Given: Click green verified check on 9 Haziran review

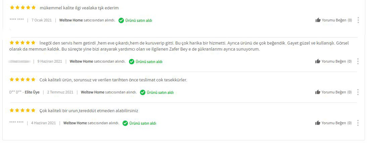Looking at the screenshot, I should tap(132, 62).
